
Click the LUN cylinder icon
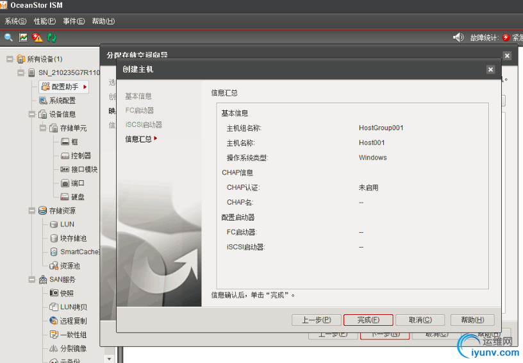pos(54,224)
